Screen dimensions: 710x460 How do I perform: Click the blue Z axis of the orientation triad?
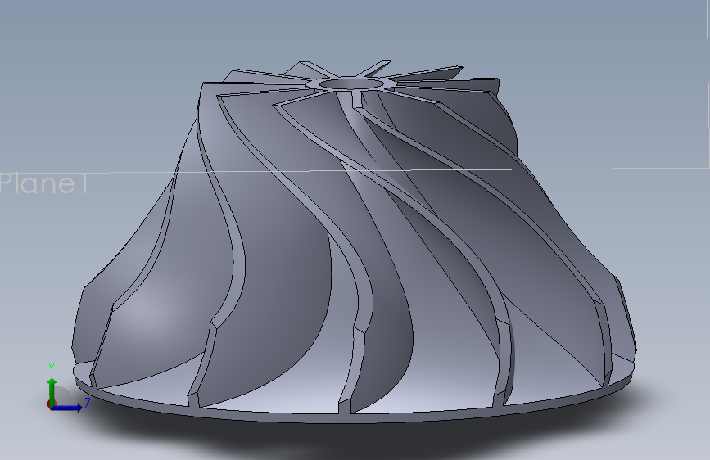67,408
